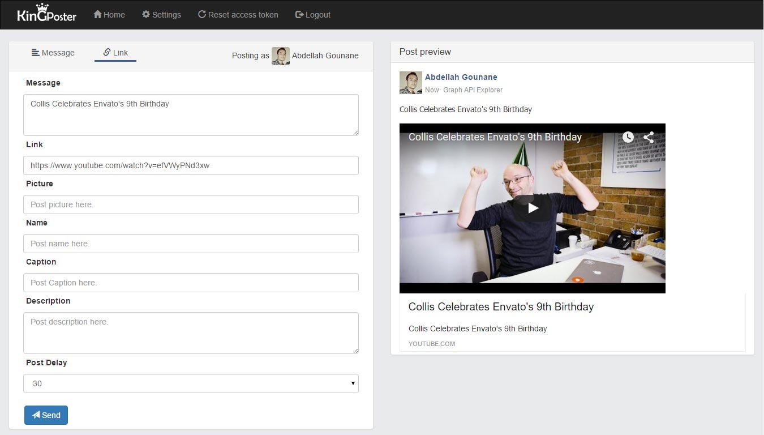Open Settings in the top navbar
Image resolution: width=764 pixels, height=435 pixels.
[x=161, y=15]
